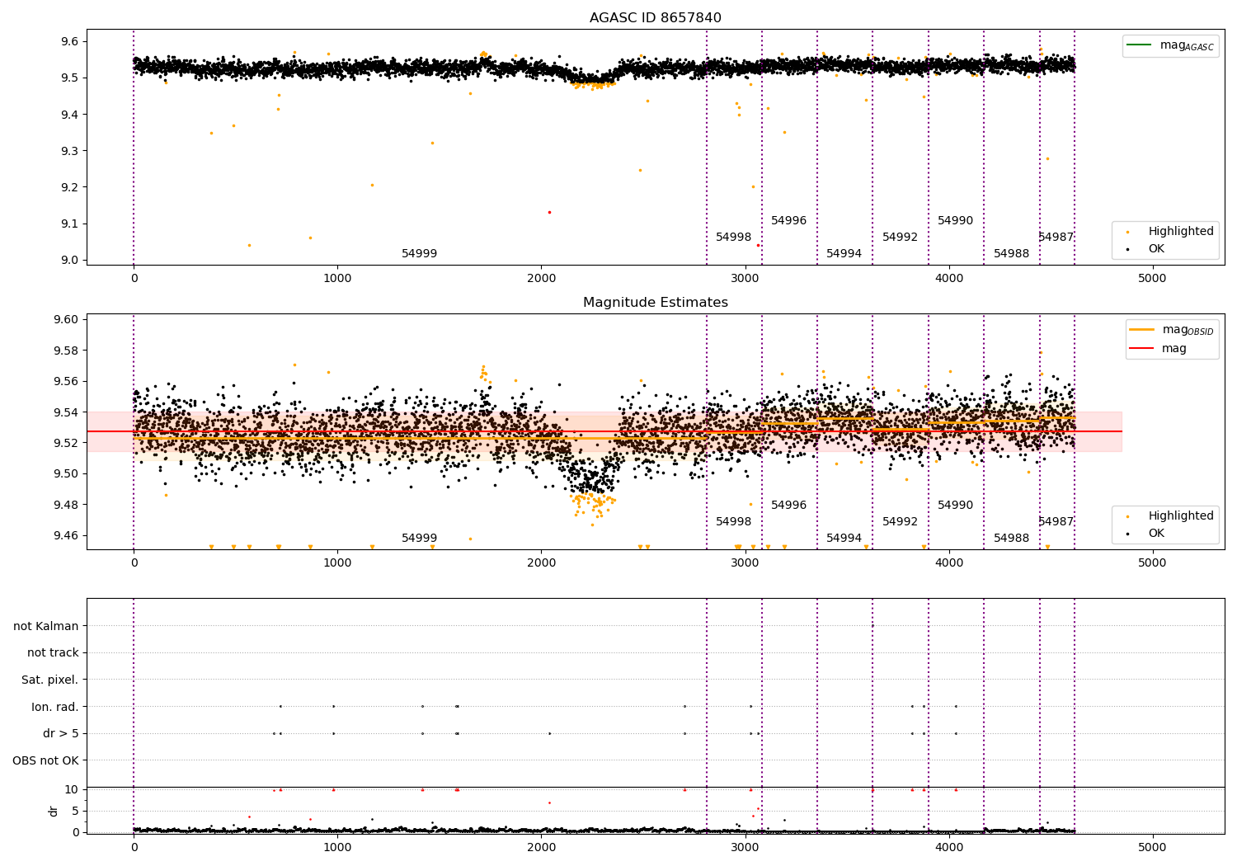
Task: Click obsid label 54988 in the top plot
Action: pyautogui.click(x=1011, y=253)
